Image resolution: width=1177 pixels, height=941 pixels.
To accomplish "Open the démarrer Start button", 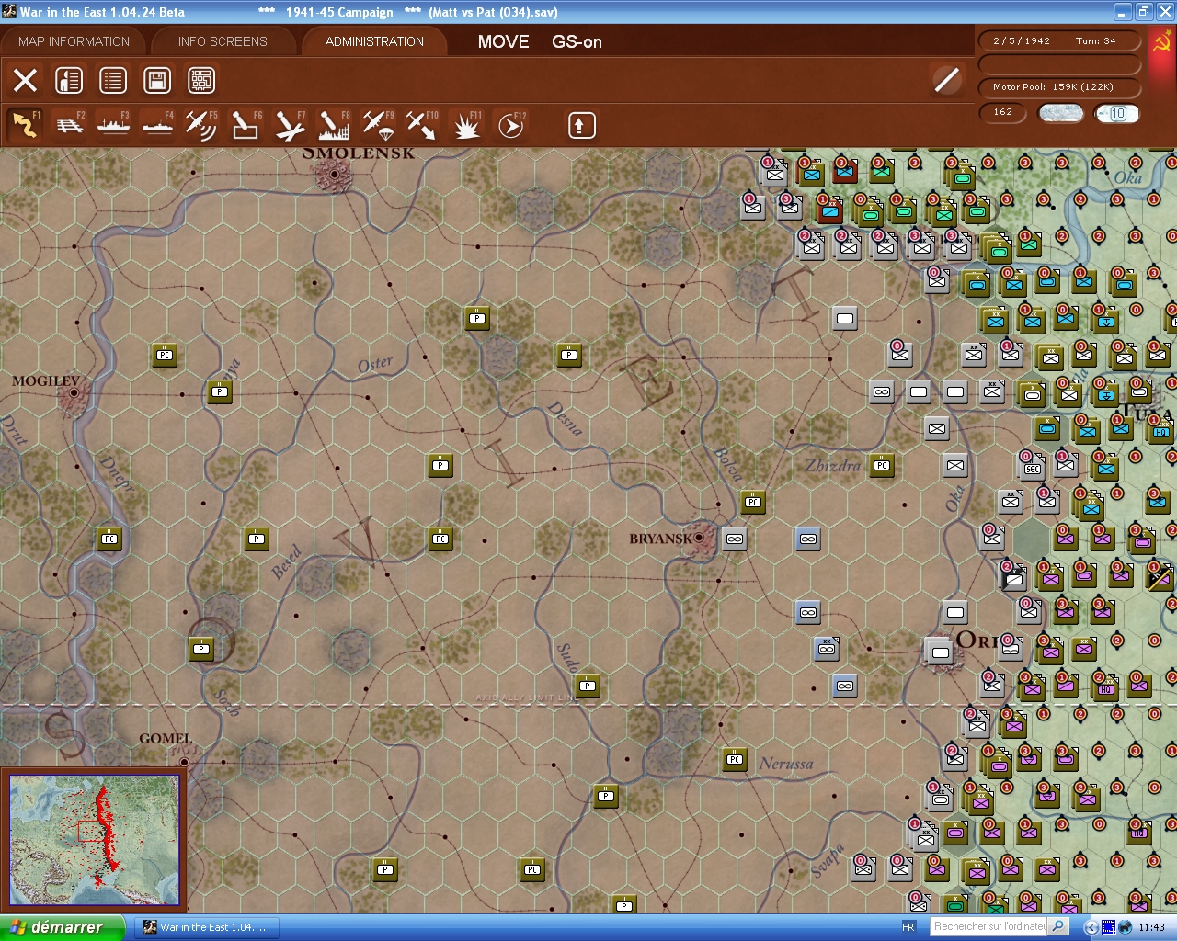I will (62, 927).
